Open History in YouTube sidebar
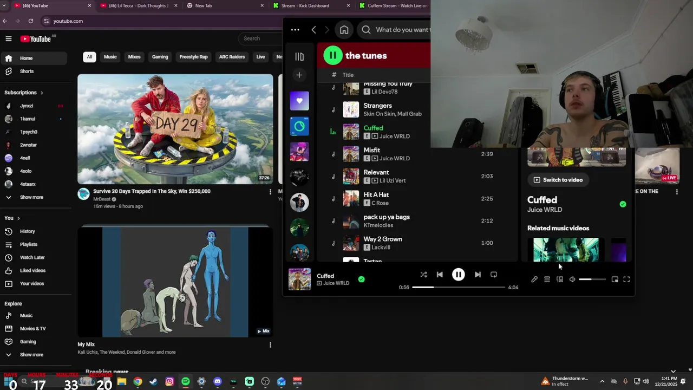 (34, 231)
